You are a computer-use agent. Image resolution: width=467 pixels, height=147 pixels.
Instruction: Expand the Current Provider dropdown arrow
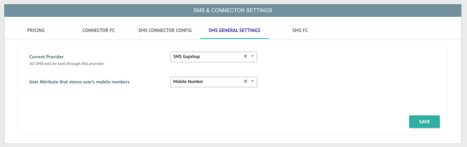point(253,56)
